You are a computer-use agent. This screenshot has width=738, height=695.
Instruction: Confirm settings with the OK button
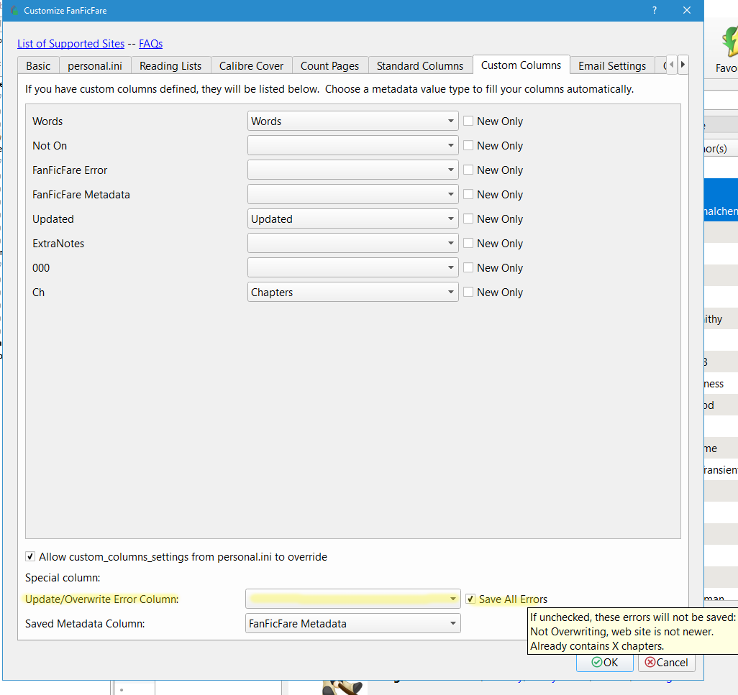click(605, 662)
